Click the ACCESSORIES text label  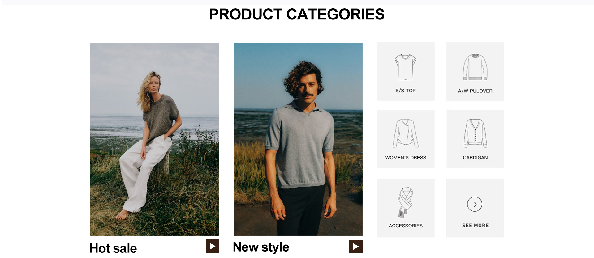point(406,226)
